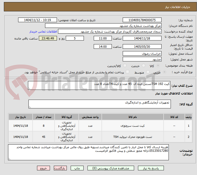The height and width of the screenshot is (175, 197).
Task: Click the عدد unit cell in row 1
Action: [x=90, y=126]
